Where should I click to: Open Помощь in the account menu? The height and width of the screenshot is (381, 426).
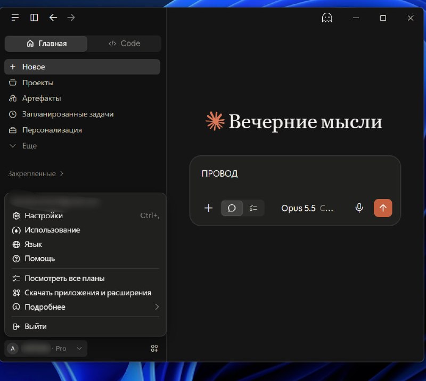click(85, 259)
